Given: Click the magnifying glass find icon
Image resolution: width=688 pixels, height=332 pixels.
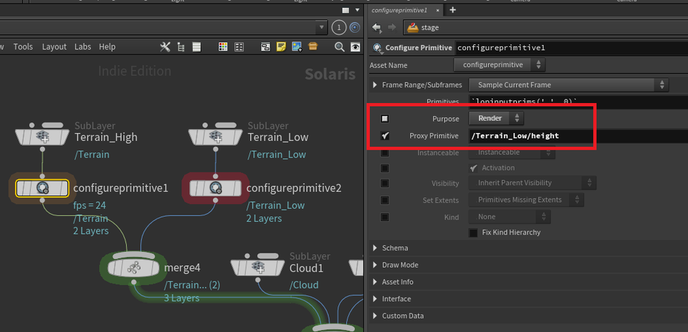Looking at the screenshot, I should [x=339, y=47].
